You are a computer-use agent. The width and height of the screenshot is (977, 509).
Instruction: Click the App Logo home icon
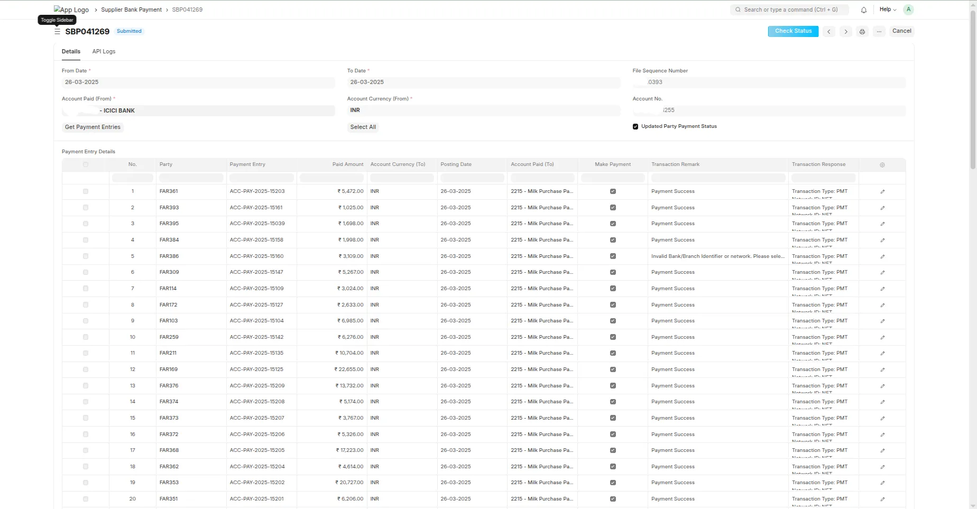[71, 10]
